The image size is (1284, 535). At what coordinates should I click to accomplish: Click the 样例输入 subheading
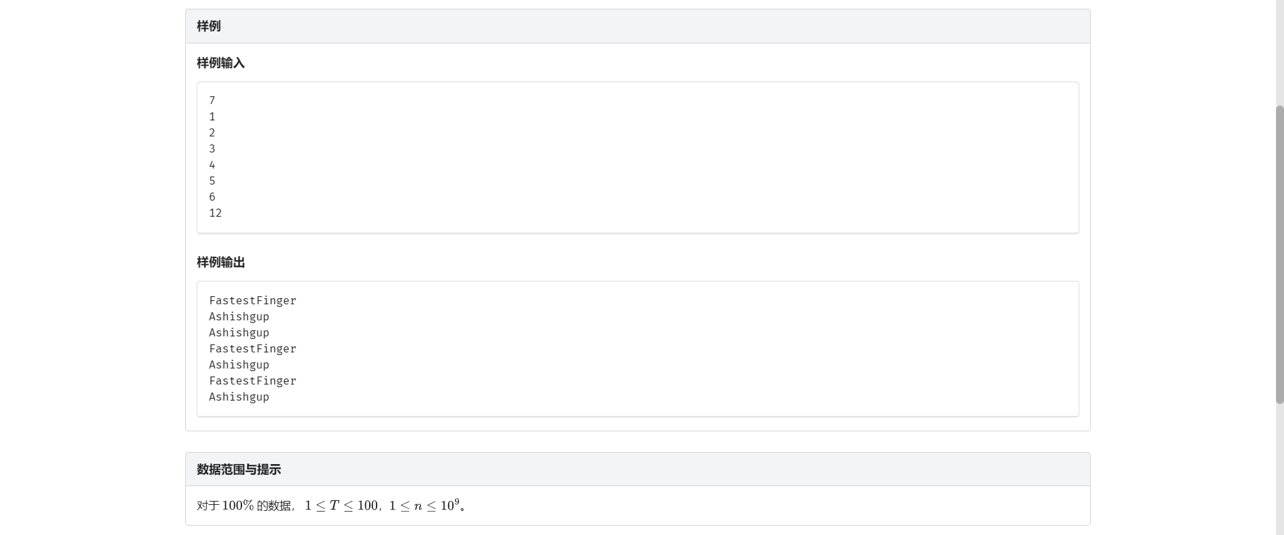(x=221, y=63)
